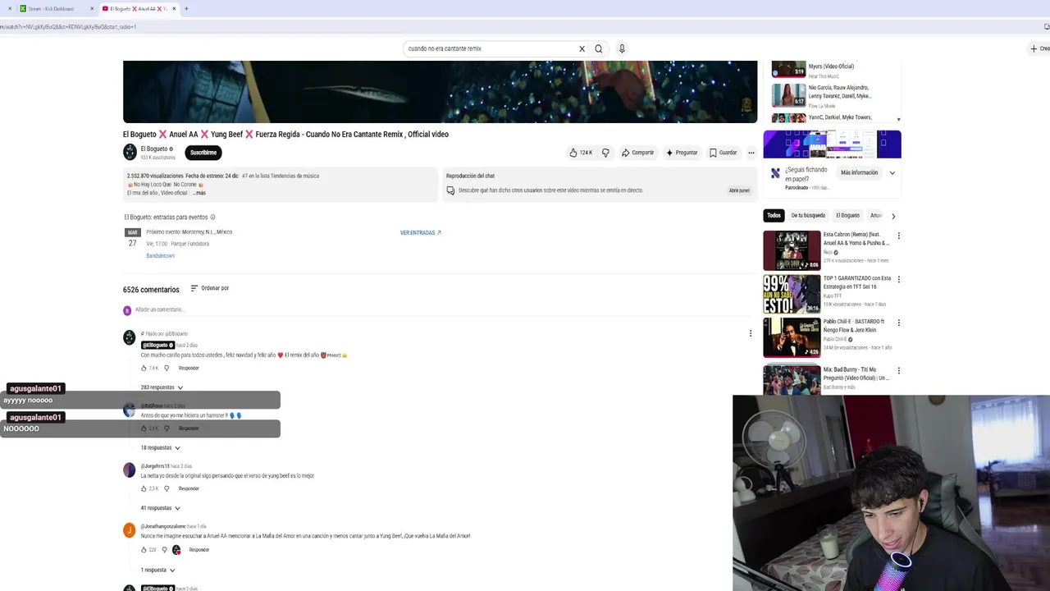Open Mix: Bad Bunny thumbnail

(x=792, y=379)
